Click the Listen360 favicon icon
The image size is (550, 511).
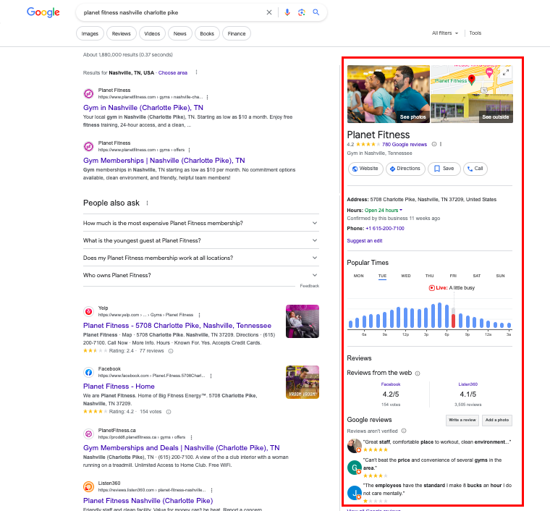click(88, 487)
